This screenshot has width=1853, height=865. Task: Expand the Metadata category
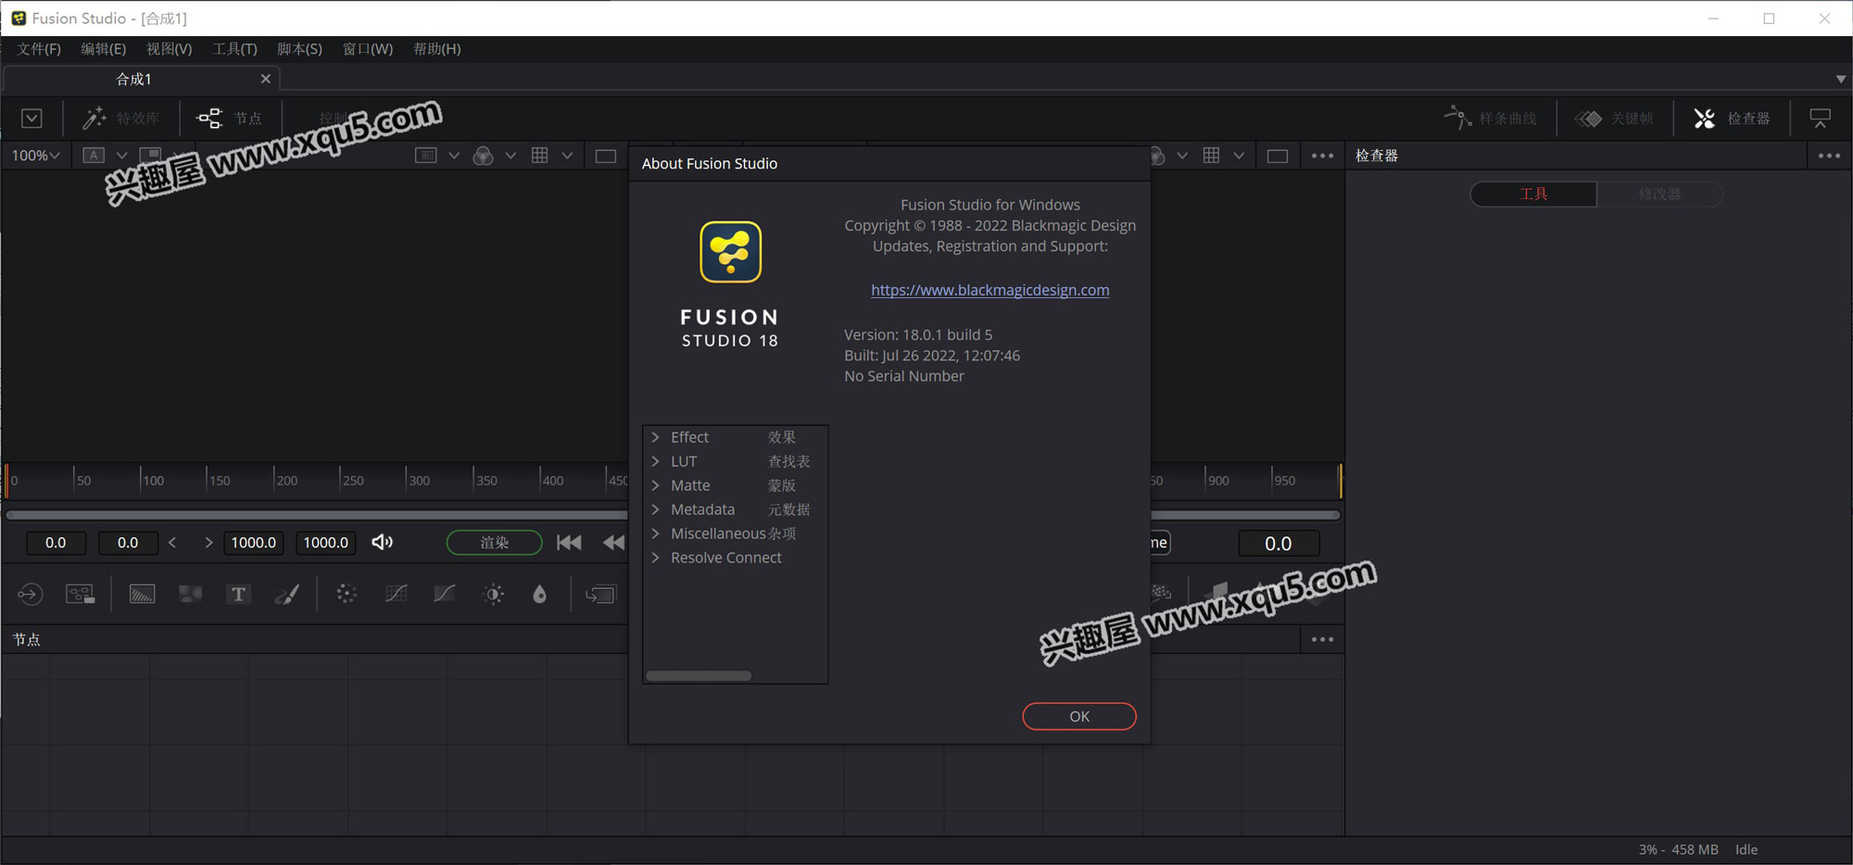[655, 509]
